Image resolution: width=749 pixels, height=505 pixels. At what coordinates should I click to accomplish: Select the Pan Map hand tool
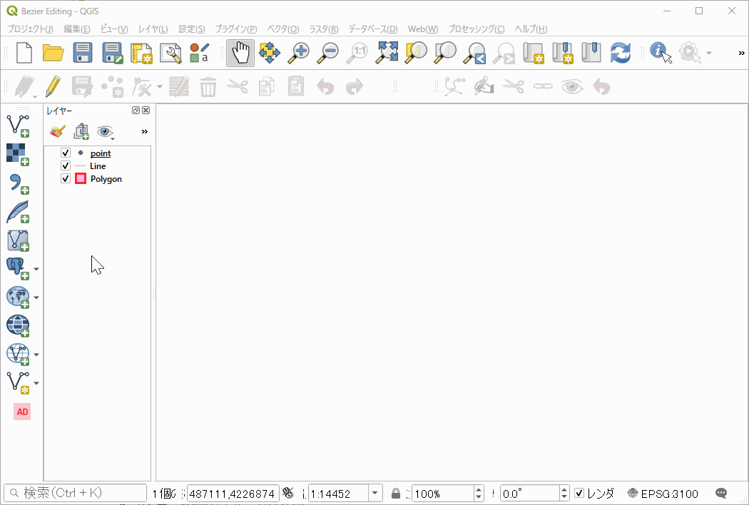[240, 53]
